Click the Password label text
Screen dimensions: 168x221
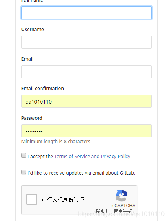coord(32,118)
